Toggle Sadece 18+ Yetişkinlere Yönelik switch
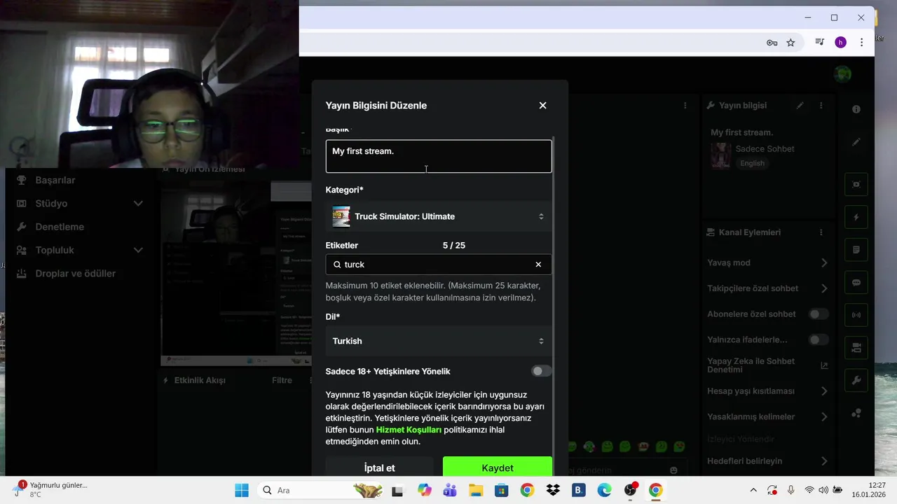The width and height of the screenshot is (897, 504). click(541, 371)
